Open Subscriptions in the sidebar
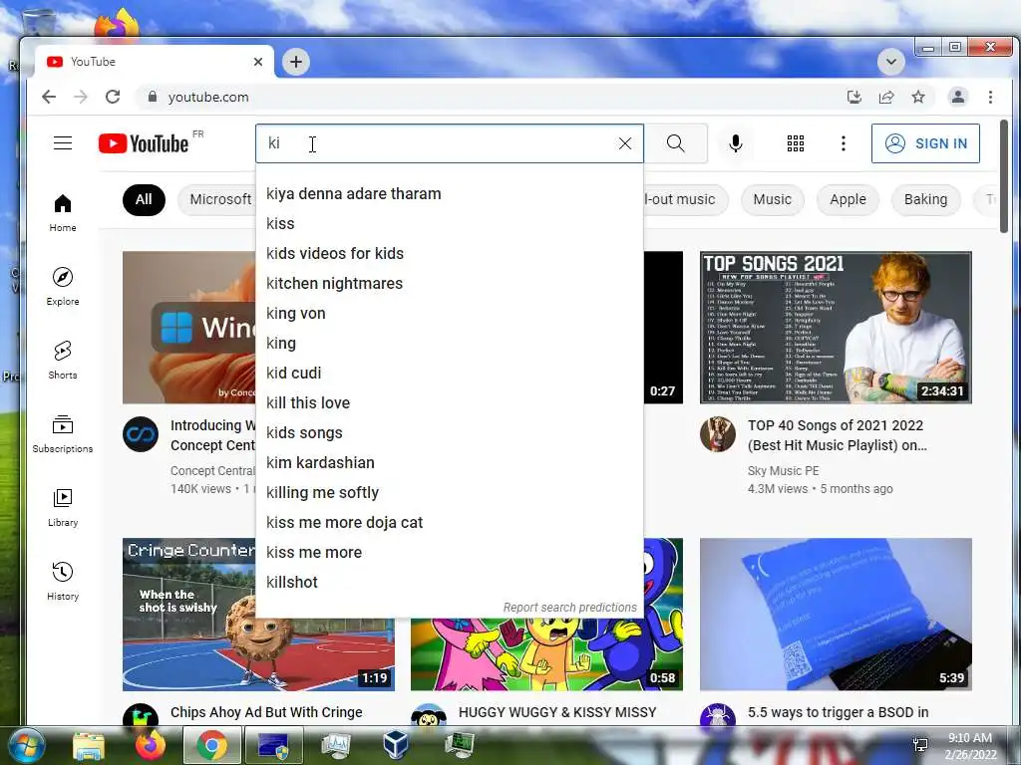 (63, 434)
